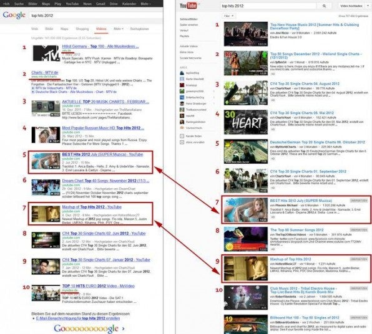The image size is (372, 334).
Task: Click Drive in Google's black bar
Action: point(114,4)
